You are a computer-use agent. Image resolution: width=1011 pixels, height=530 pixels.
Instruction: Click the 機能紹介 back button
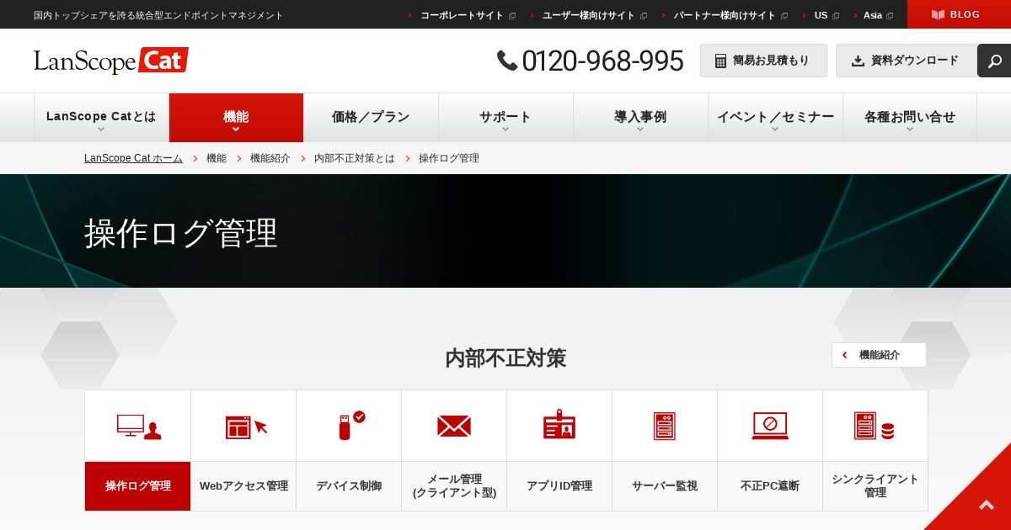coord(879,355)
